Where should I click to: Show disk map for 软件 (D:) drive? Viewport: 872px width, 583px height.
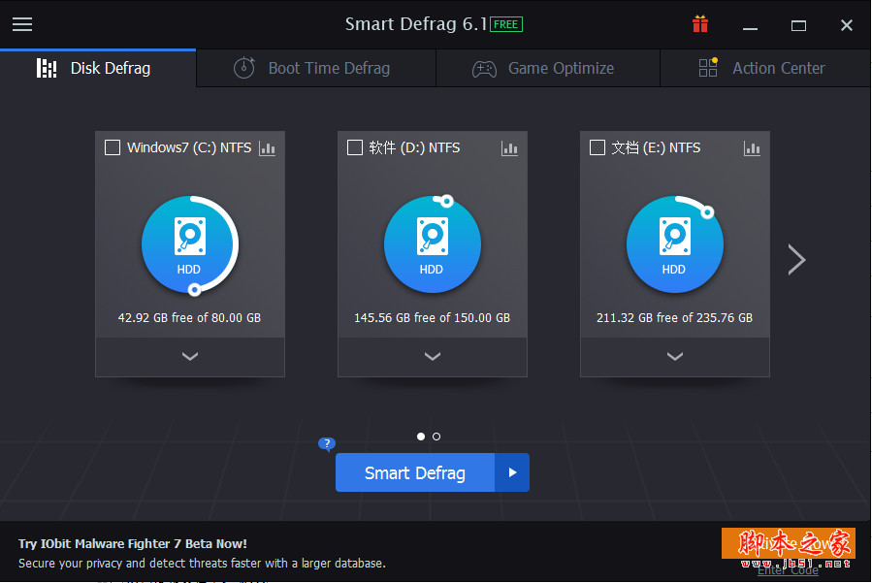click(509, 148)
